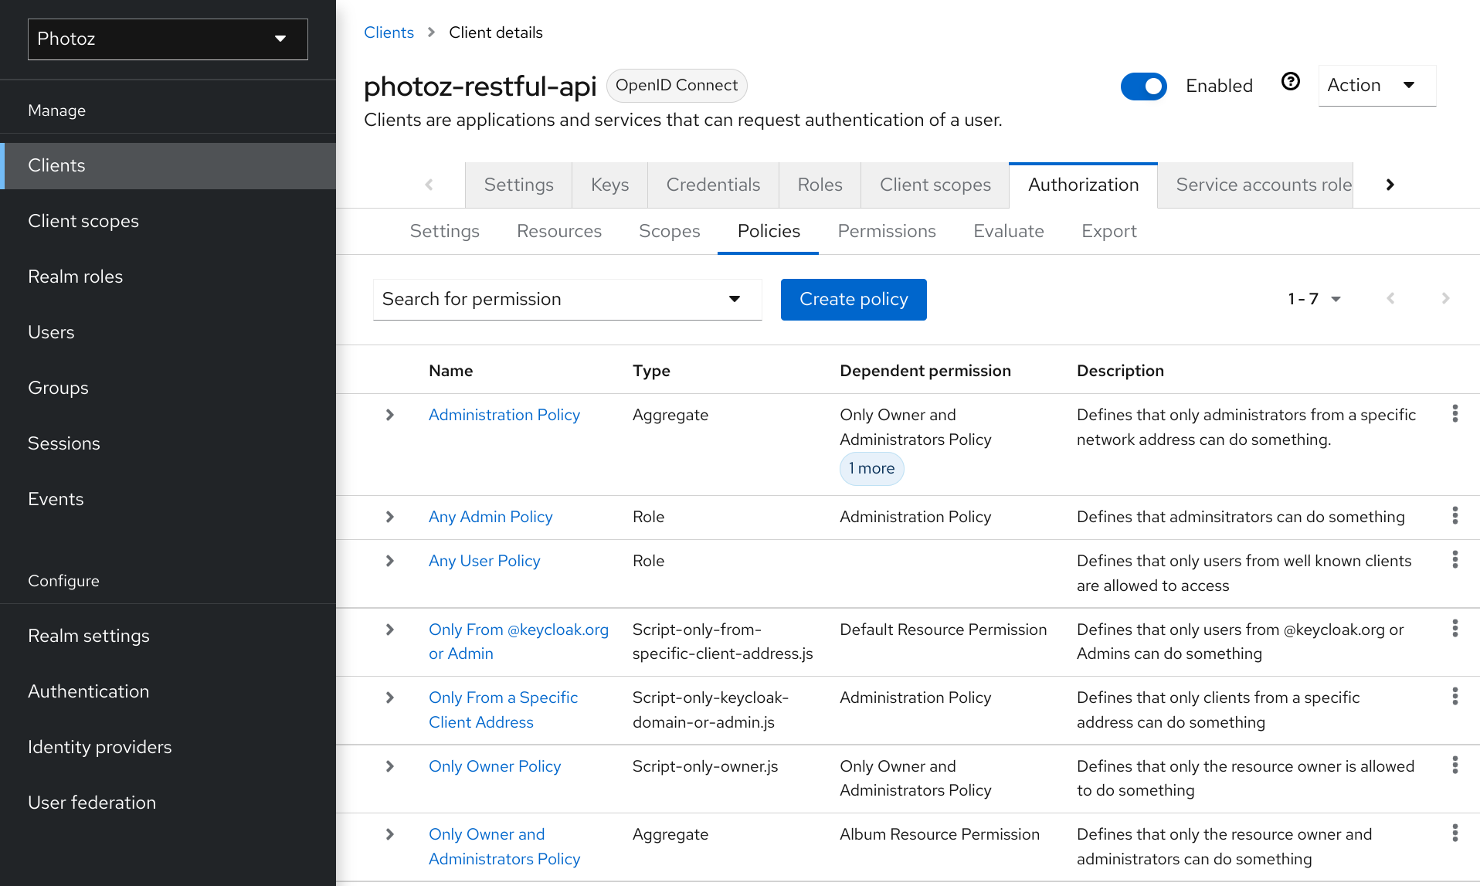Go to next page of policies
The width and height of the screenshot is (1480, 886).
coord(1445,299)
